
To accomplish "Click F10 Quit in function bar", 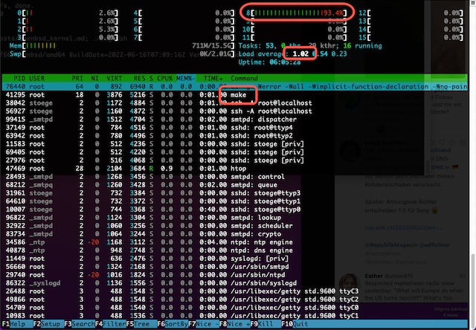I will [295, 324].
